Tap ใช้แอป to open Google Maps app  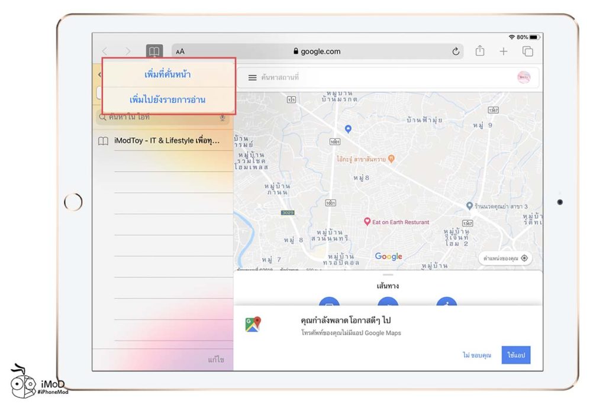click(515, 355)
